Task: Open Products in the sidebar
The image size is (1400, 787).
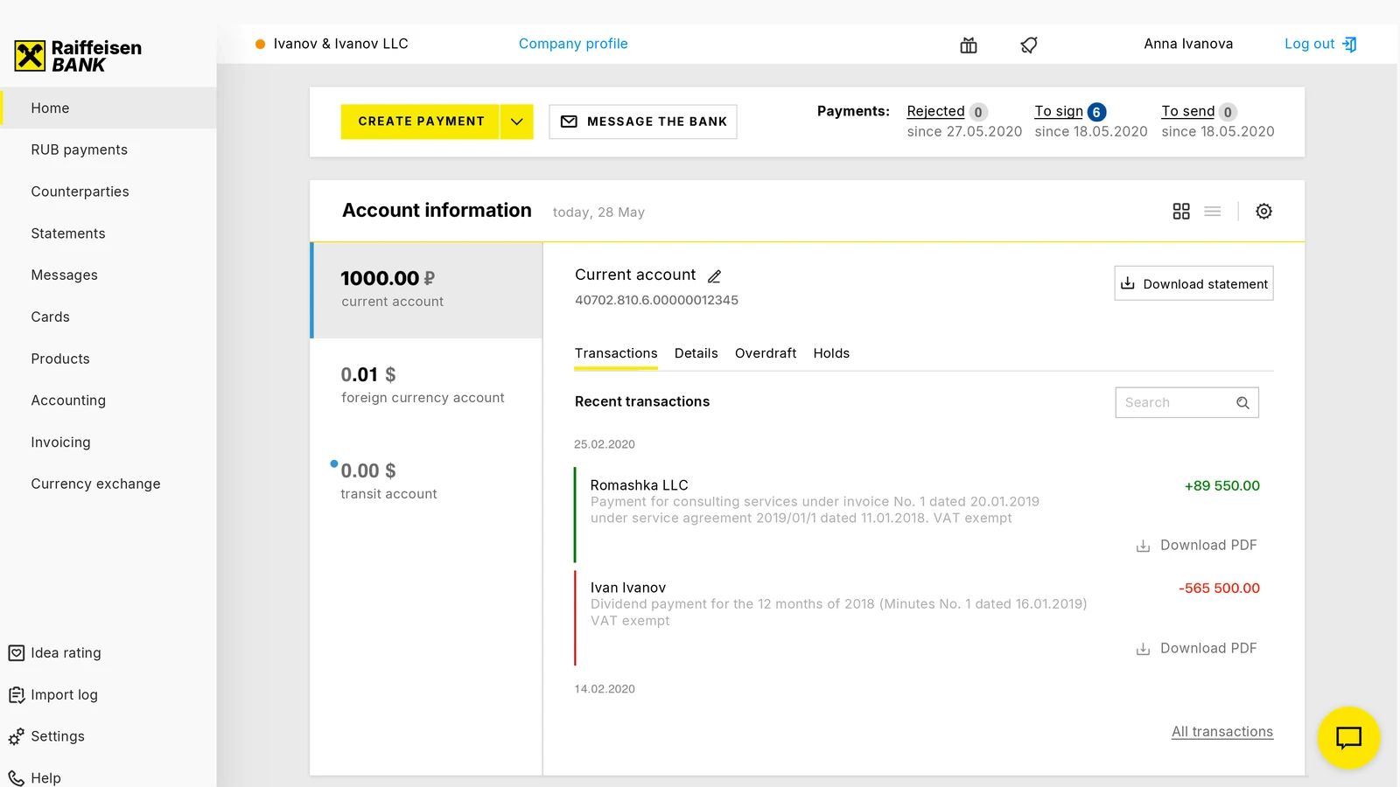Action: (108, 359)
